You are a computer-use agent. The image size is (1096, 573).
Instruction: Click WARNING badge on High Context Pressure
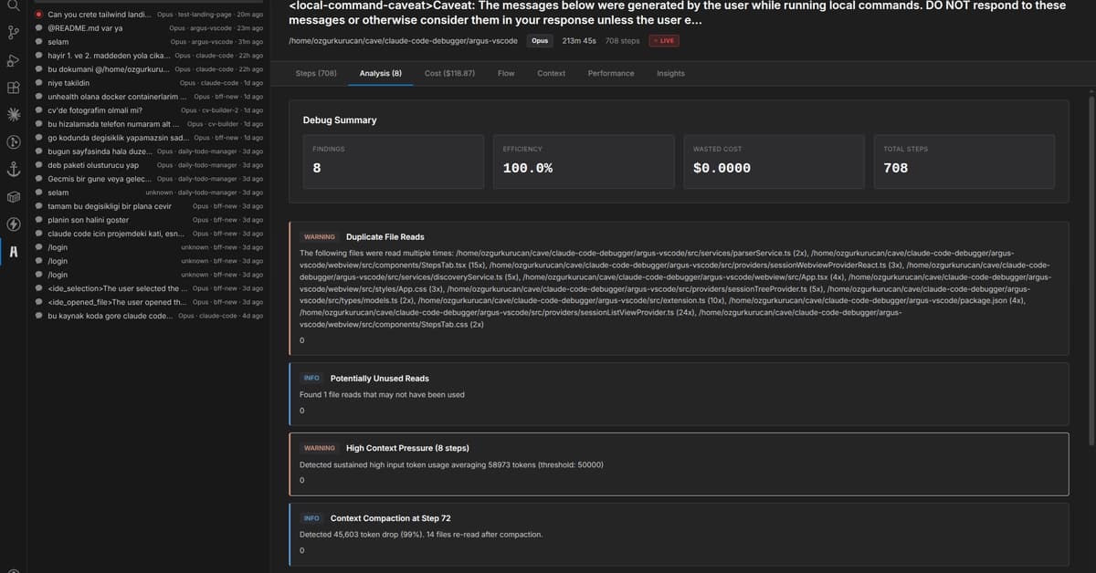(x=320, y=448)
